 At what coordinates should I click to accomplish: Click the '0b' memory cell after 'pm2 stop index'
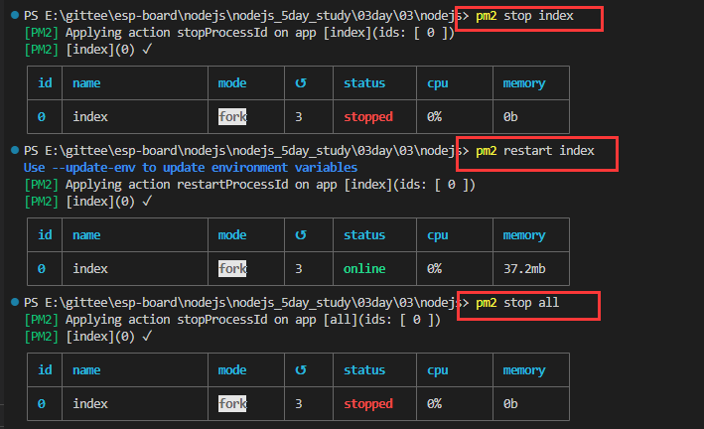[x=510, y=117]
